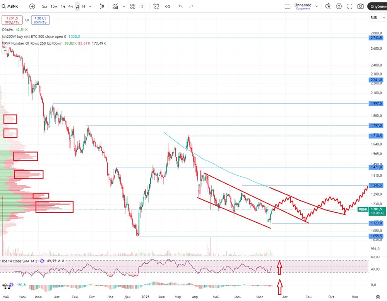Toggle fullscreen mode
This screenshot has height=301, width=387.
350,6
